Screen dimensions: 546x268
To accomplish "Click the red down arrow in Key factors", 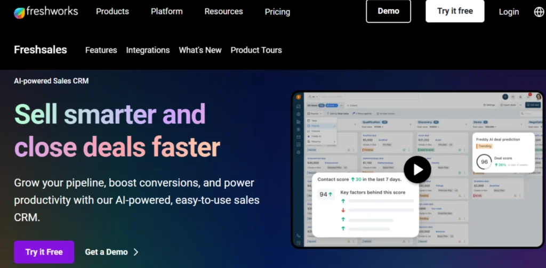I will (x=343, y=210).
